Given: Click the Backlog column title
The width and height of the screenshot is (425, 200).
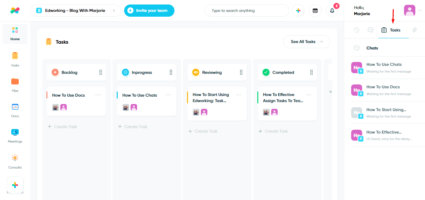Looking at the screenshot, I should point(70,73).
